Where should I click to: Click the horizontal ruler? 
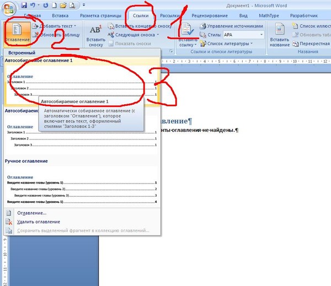pyautogui.click(x=246, y=62)
